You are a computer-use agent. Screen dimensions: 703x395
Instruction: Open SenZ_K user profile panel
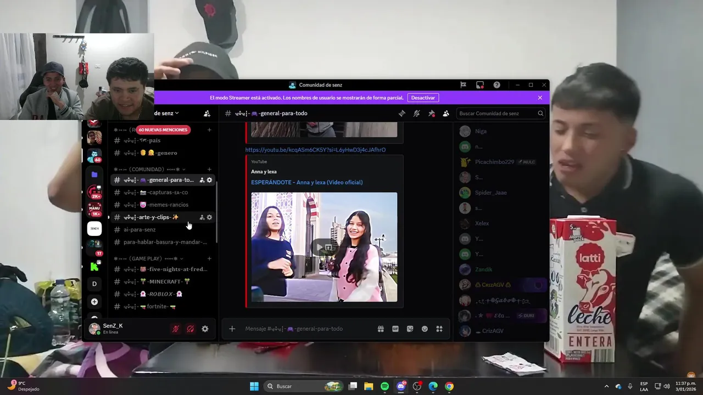126,329
